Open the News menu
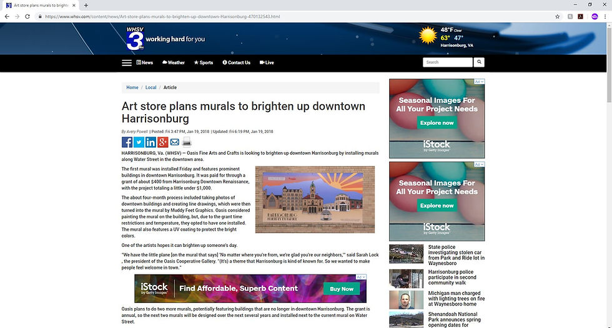The width and height of the screenshot is (612, 328). pos(145,62)
